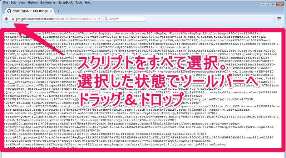Open the History menu

(x=33, y=2)
